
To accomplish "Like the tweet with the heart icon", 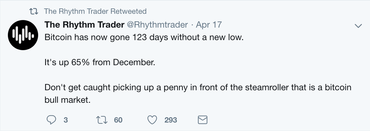I will click(x=152, y=120).
